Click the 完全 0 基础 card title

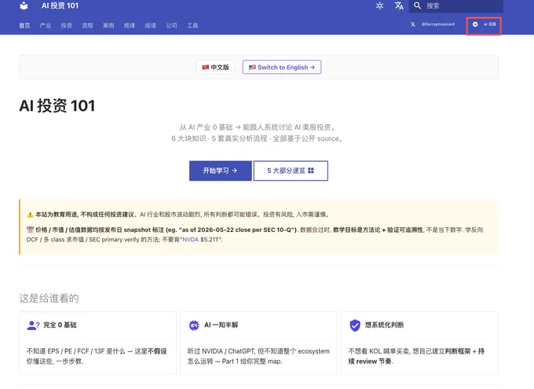pyautogui.click(x=60, y=325)
